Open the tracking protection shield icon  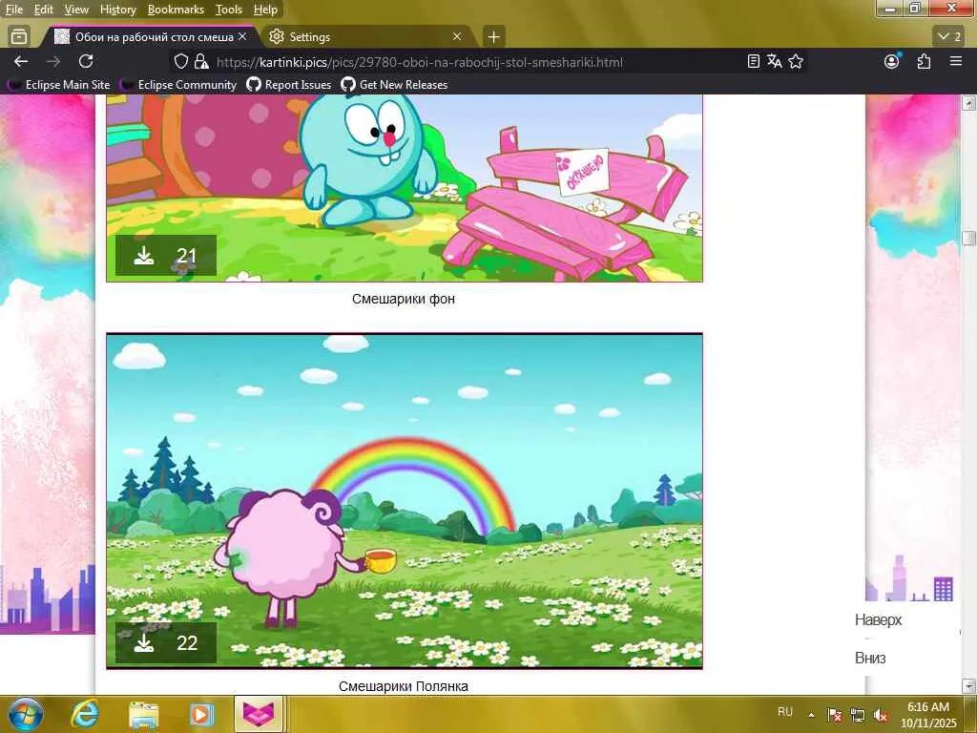180,61
